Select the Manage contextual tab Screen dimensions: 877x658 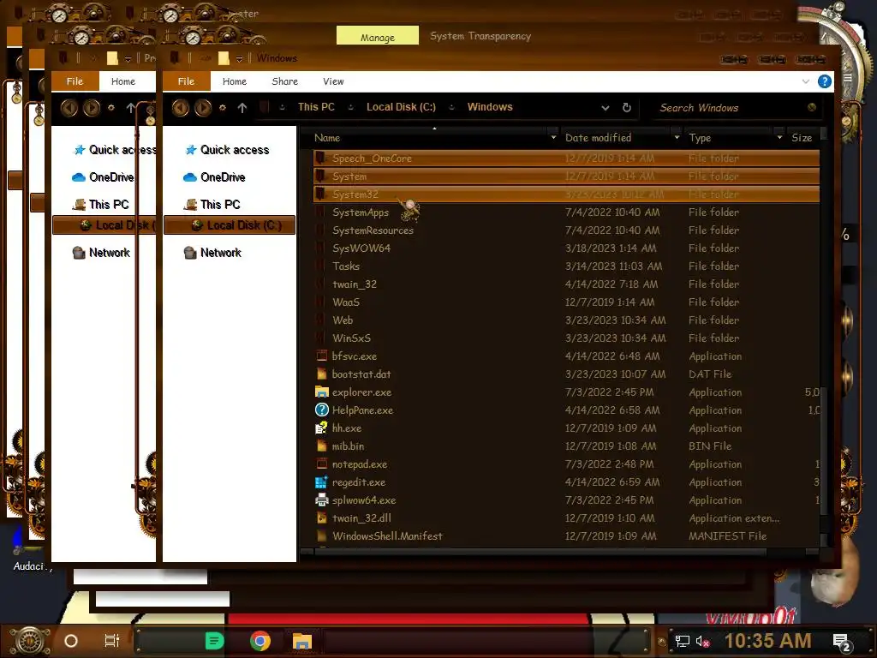378,37
